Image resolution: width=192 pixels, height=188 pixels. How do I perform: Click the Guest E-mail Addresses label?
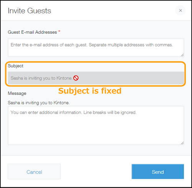click(32, 32)
